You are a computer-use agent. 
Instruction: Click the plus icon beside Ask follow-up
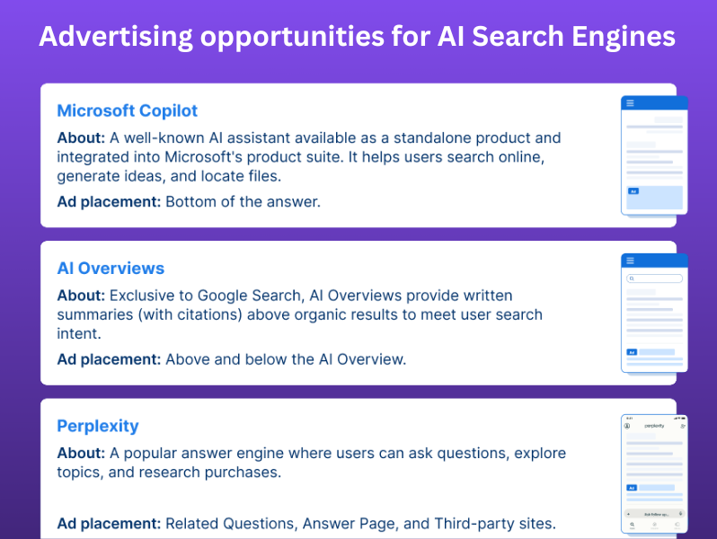coord(628,512)
